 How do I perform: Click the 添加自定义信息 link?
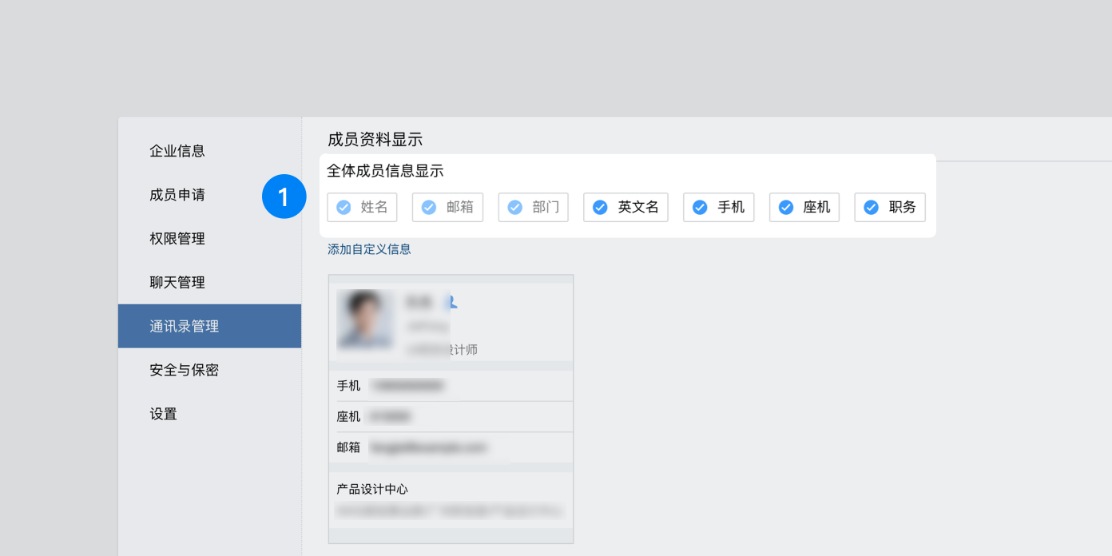[369, 249]
